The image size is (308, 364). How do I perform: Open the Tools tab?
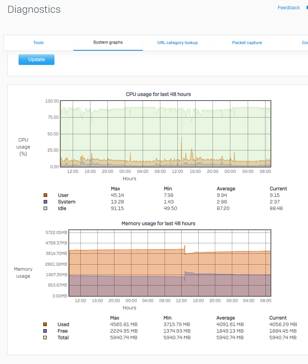(x=38, y=43)
